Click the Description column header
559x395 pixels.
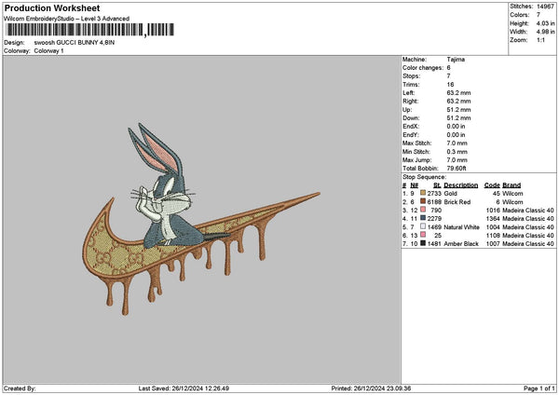click(461, 185)
